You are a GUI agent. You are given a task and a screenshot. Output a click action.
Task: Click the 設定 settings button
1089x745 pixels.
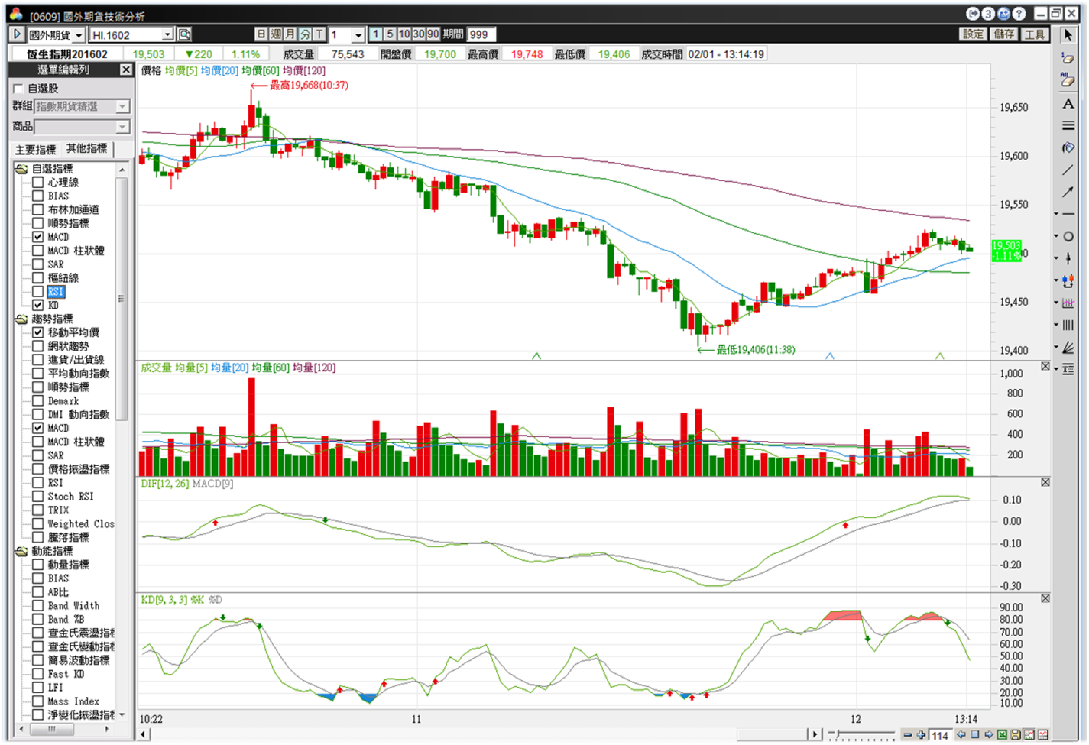click(973, 34)
